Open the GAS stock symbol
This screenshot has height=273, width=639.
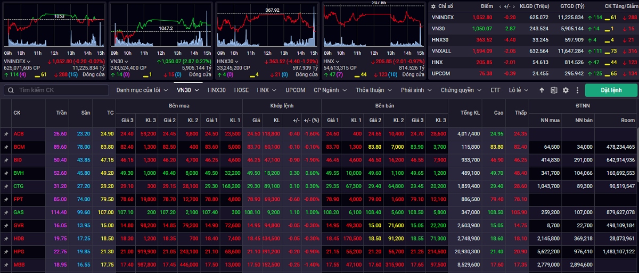19,212
